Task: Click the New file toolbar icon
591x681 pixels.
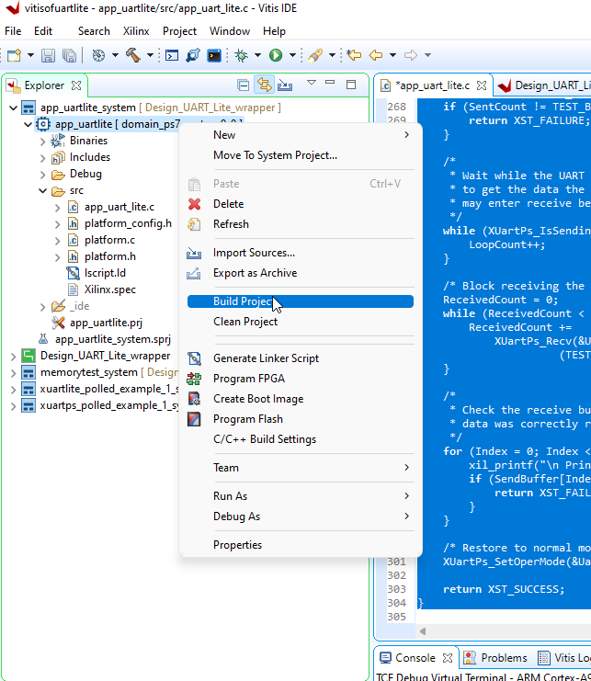Action: click(15, 55)
